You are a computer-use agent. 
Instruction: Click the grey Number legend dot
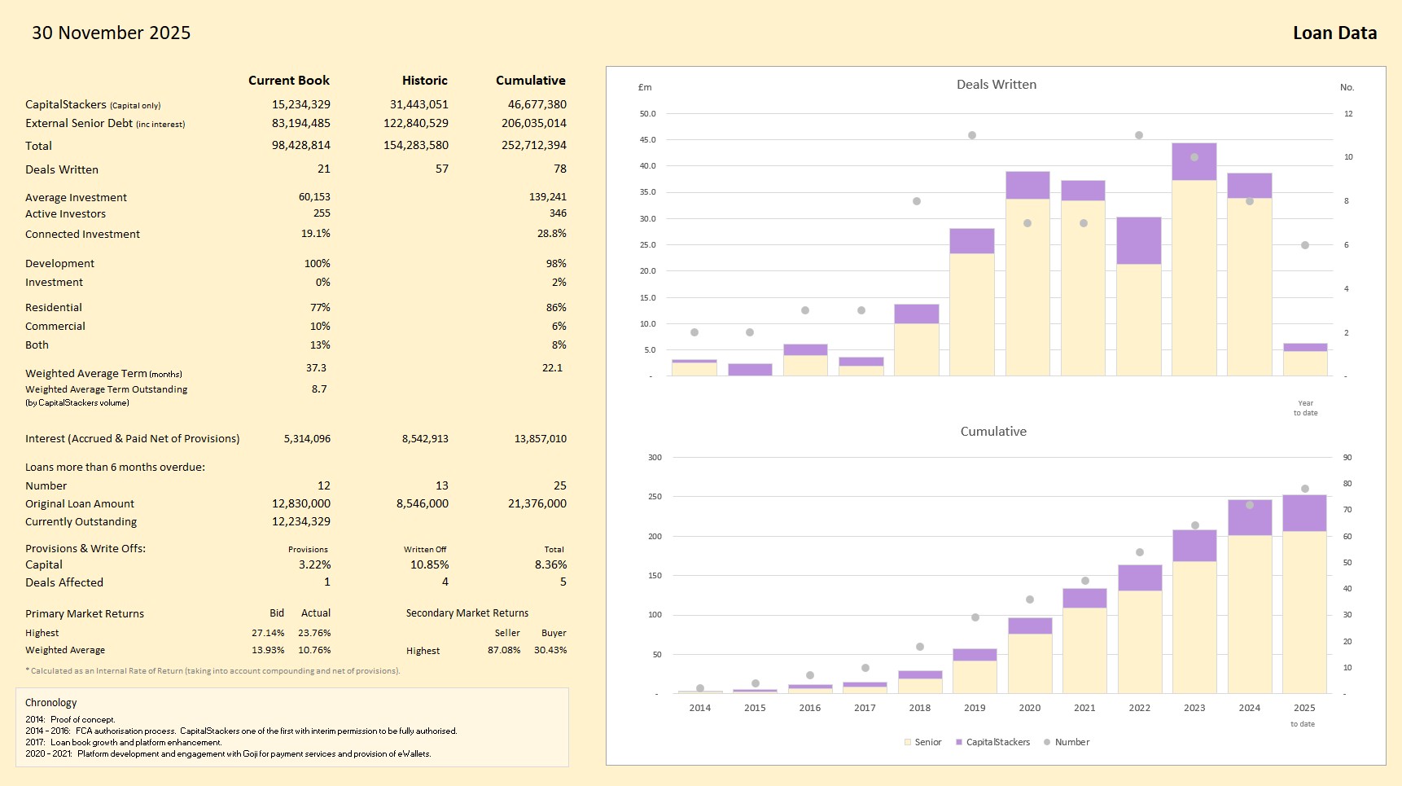[x=1047, y=742]
